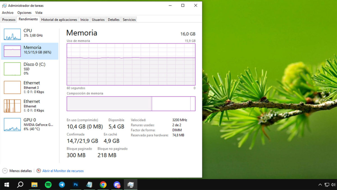Screen dimensions: 337x190
Task: Select the Ethernet adapter with activity spikes
Action: coord(30,106)
